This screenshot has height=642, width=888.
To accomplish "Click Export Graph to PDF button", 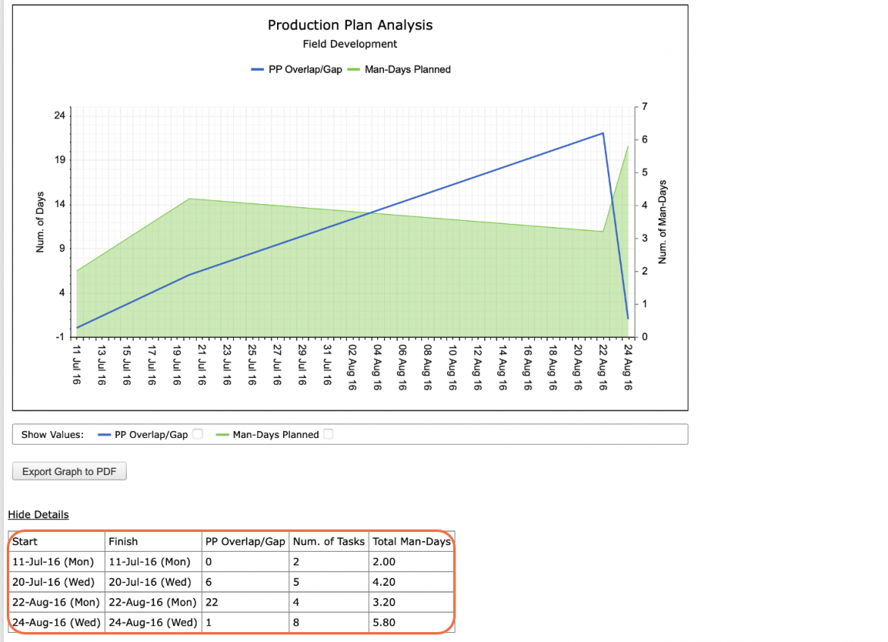I will point(69,471).
